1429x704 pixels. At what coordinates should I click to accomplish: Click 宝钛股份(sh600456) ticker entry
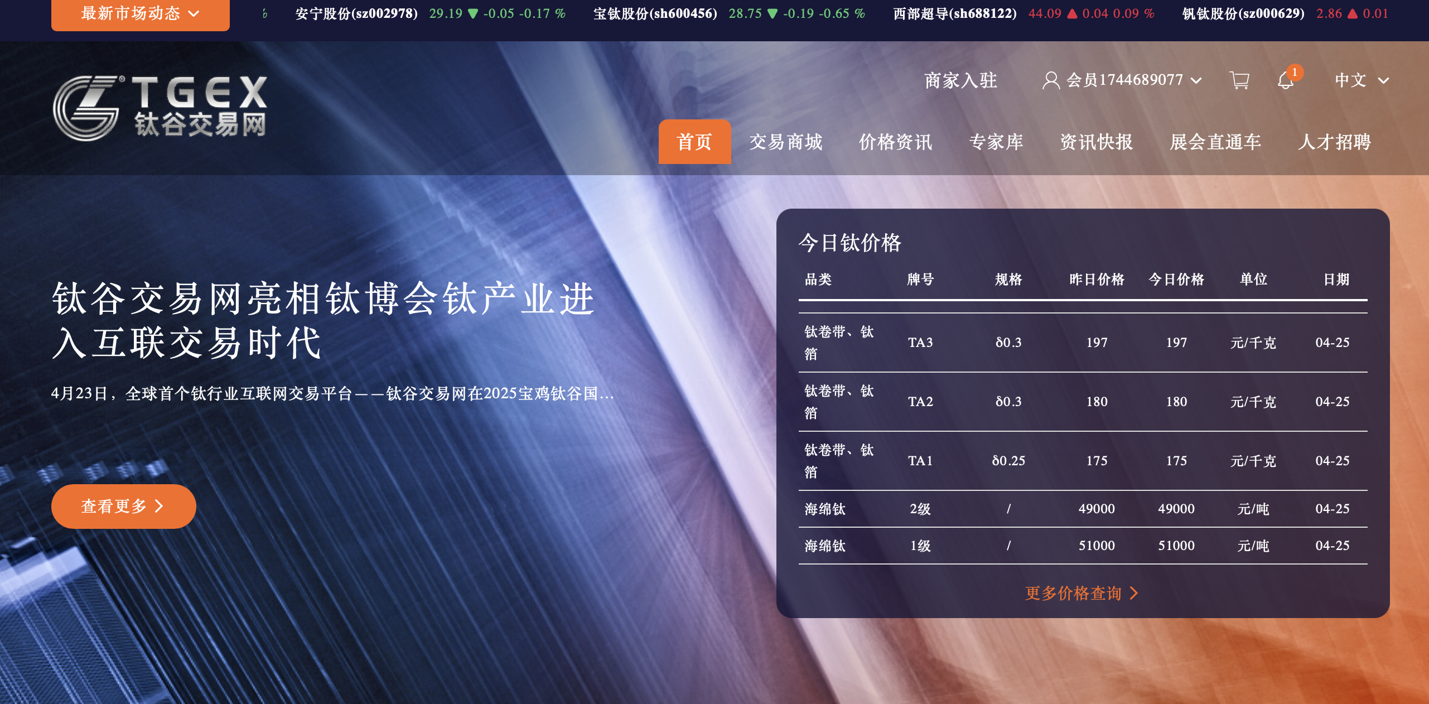(655, 13)
